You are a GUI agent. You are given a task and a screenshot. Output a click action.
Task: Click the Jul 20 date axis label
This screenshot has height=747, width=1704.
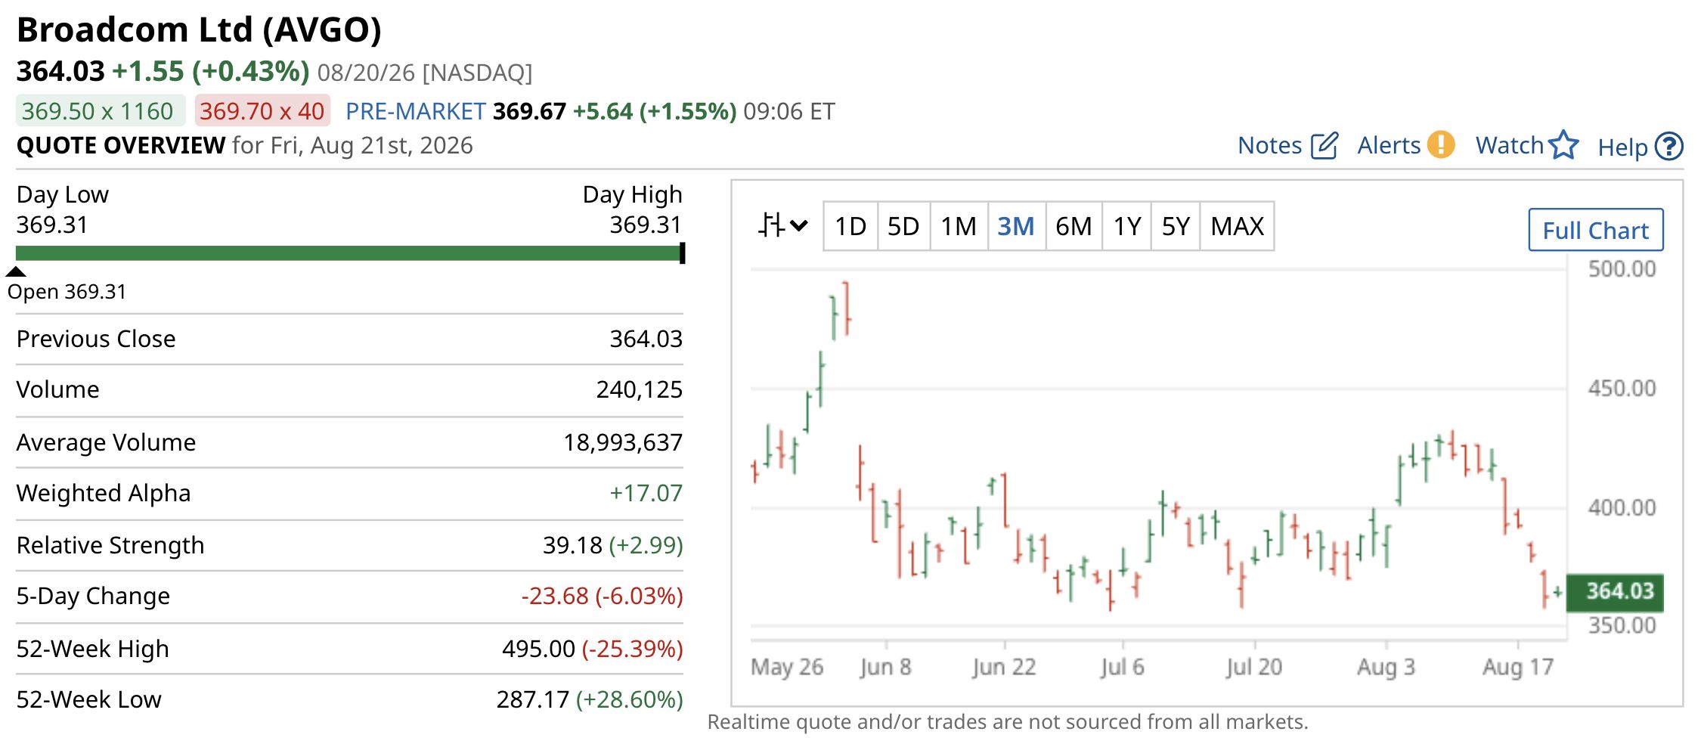[x=1254, y=667]
